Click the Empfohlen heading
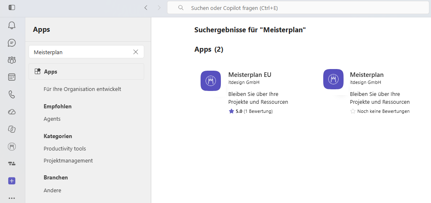This screenshot has height=203, width=431. click(x=58, y=106)
